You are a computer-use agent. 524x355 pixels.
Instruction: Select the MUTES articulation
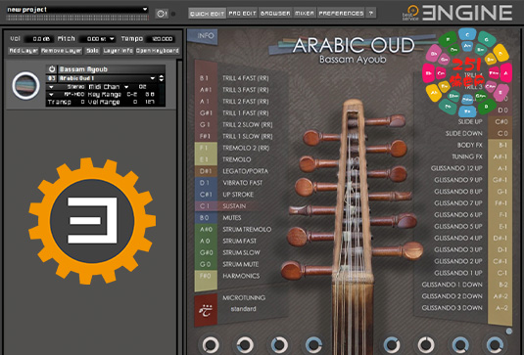point(232,218)
